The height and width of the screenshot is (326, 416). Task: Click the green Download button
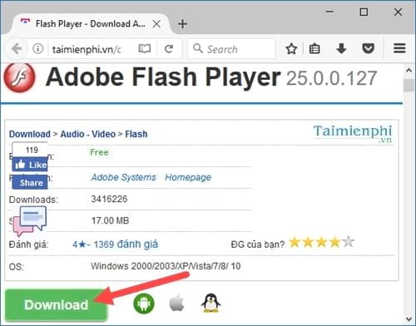[x=56, y=305]
